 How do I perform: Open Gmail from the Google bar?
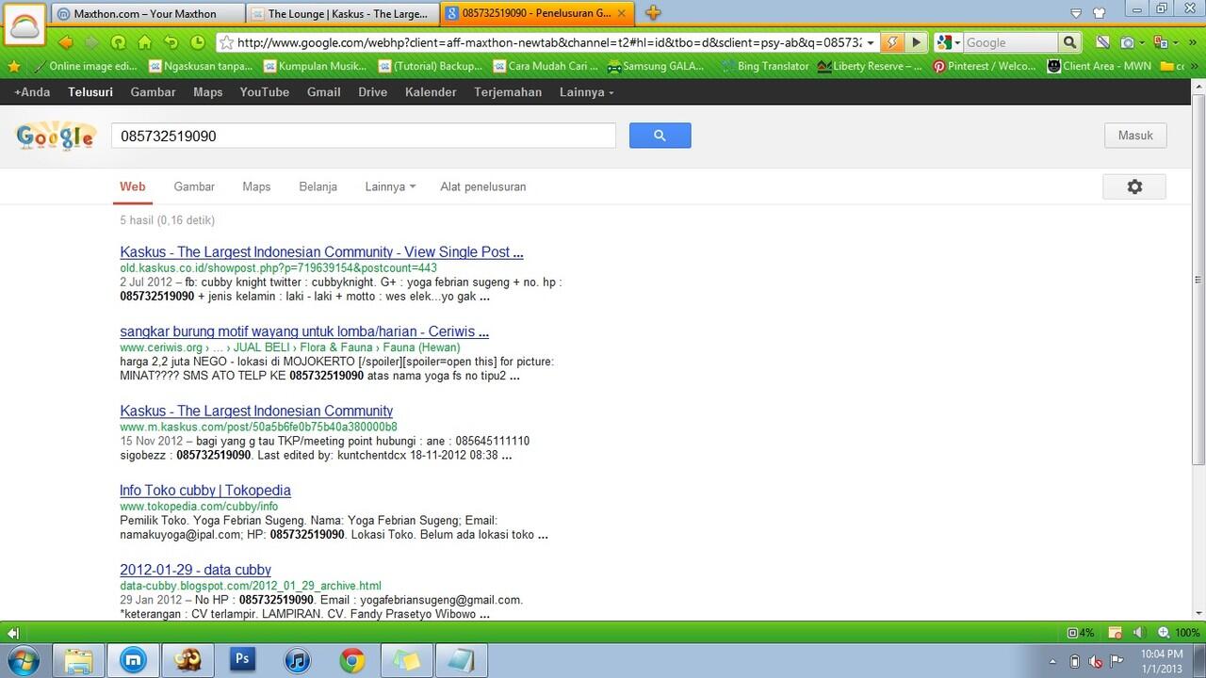[x=323, y=92]
